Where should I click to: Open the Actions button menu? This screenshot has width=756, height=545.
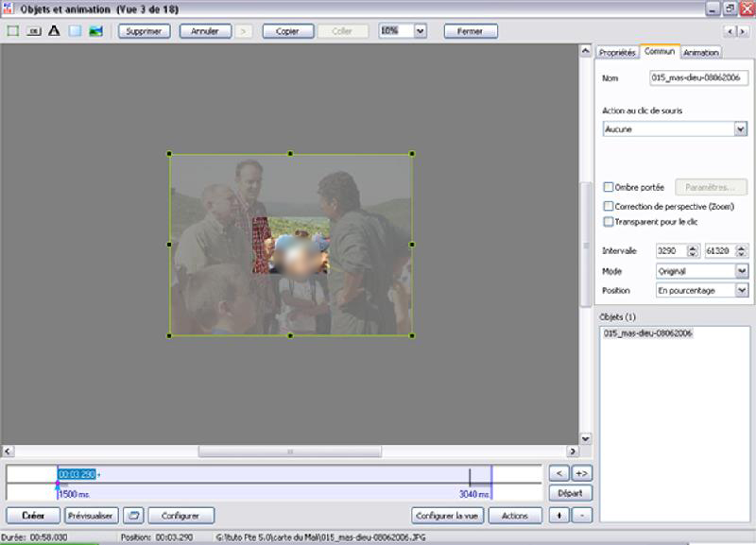(x=515, y=515)
